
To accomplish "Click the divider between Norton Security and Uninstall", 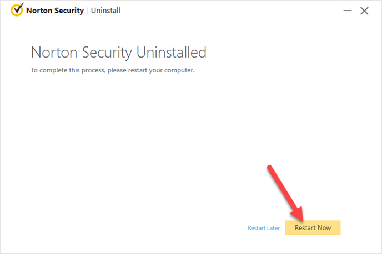I will coord(87,11).
